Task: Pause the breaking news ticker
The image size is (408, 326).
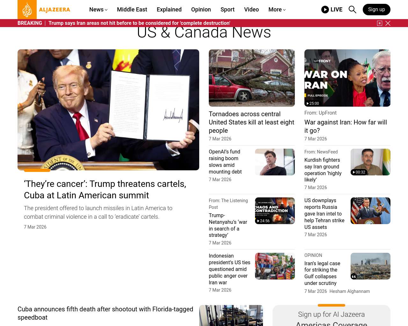Action: point(380,23)
